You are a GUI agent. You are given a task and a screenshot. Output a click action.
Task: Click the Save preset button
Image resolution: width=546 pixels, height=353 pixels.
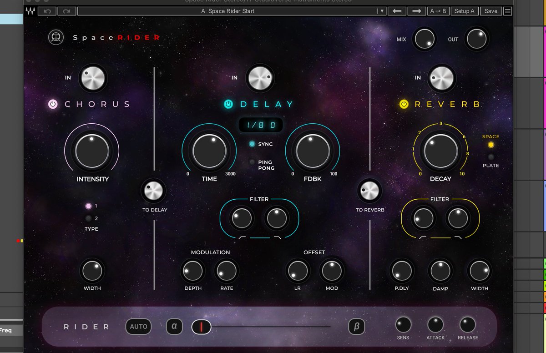[491, 11]
